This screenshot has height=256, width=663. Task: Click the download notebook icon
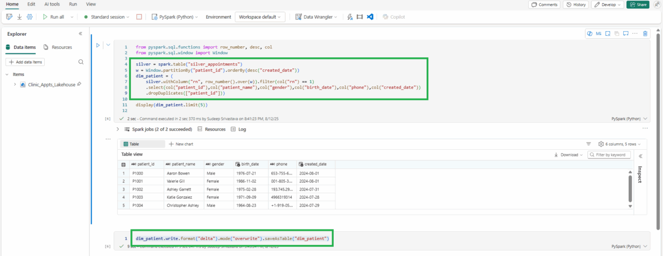19,17
